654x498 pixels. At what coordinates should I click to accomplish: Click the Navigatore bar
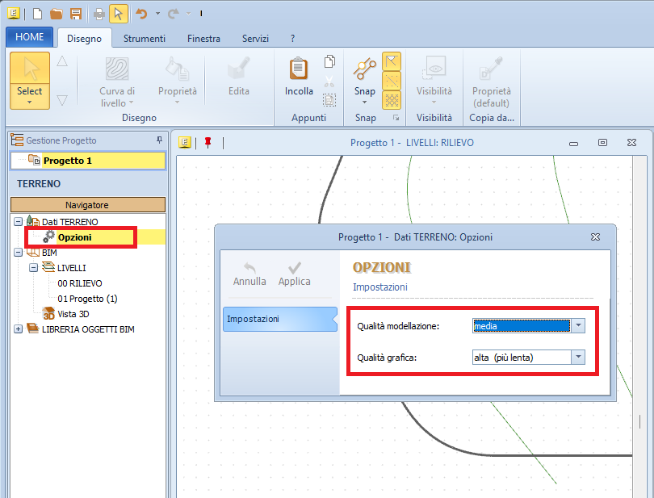86,205
